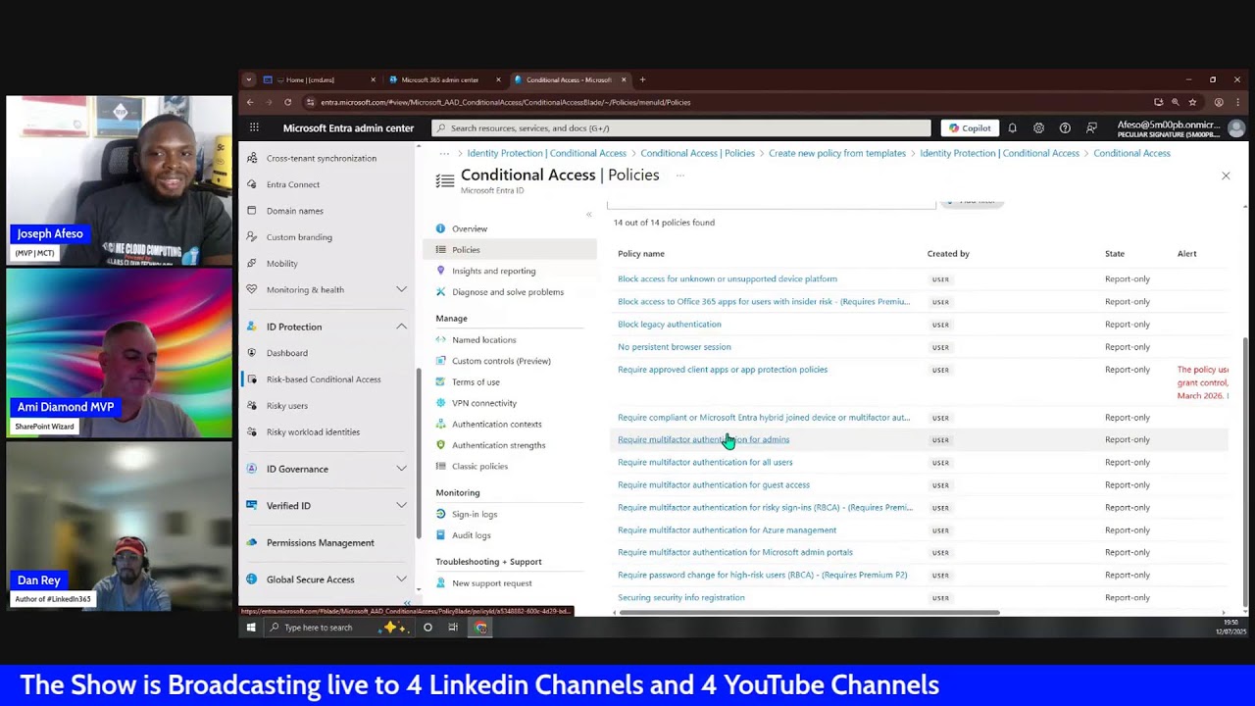Open the help question mark icon

(1065, 127)
